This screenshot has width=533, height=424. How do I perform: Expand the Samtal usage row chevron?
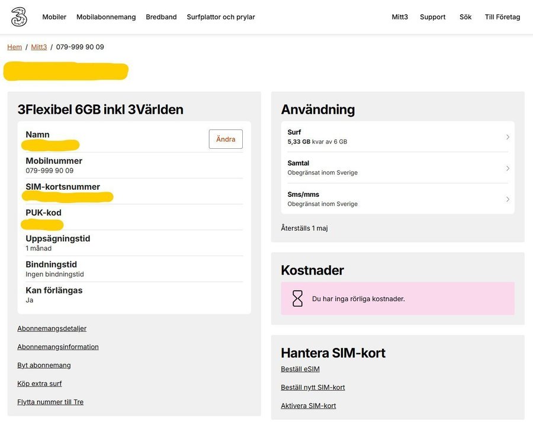tap(508, 168)
